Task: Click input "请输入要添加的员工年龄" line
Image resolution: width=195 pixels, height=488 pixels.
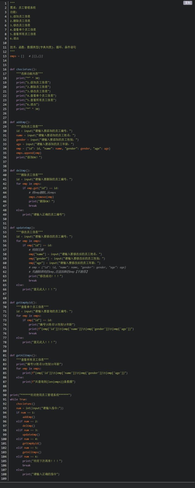Action: [45, 144]
